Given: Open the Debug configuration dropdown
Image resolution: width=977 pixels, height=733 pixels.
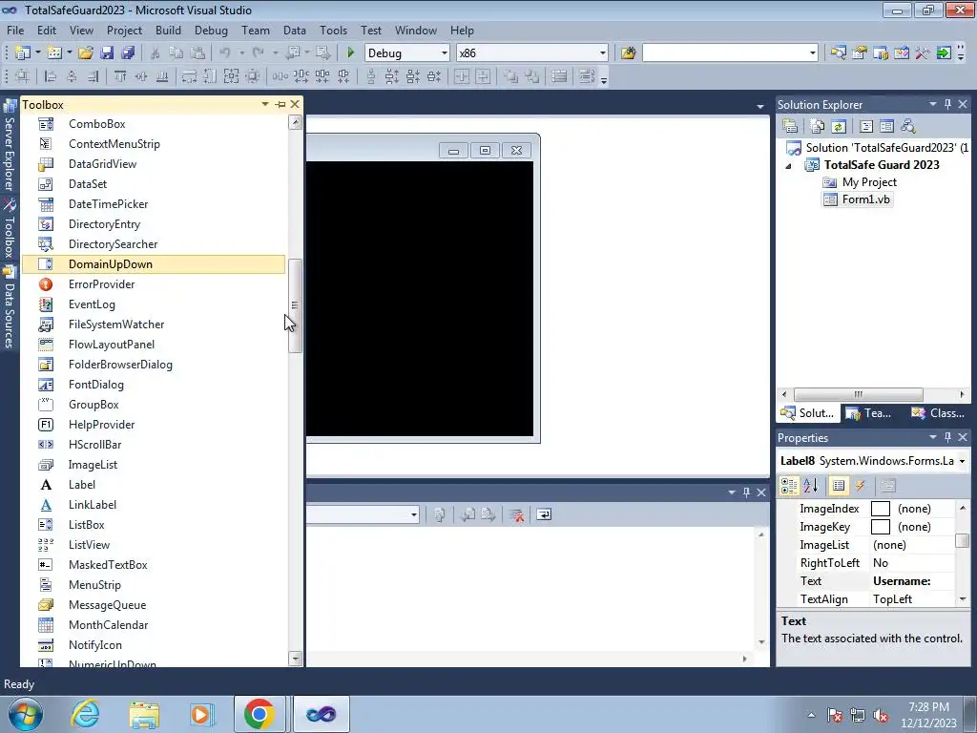Looking at the screenshot, I should pos(445,53).
